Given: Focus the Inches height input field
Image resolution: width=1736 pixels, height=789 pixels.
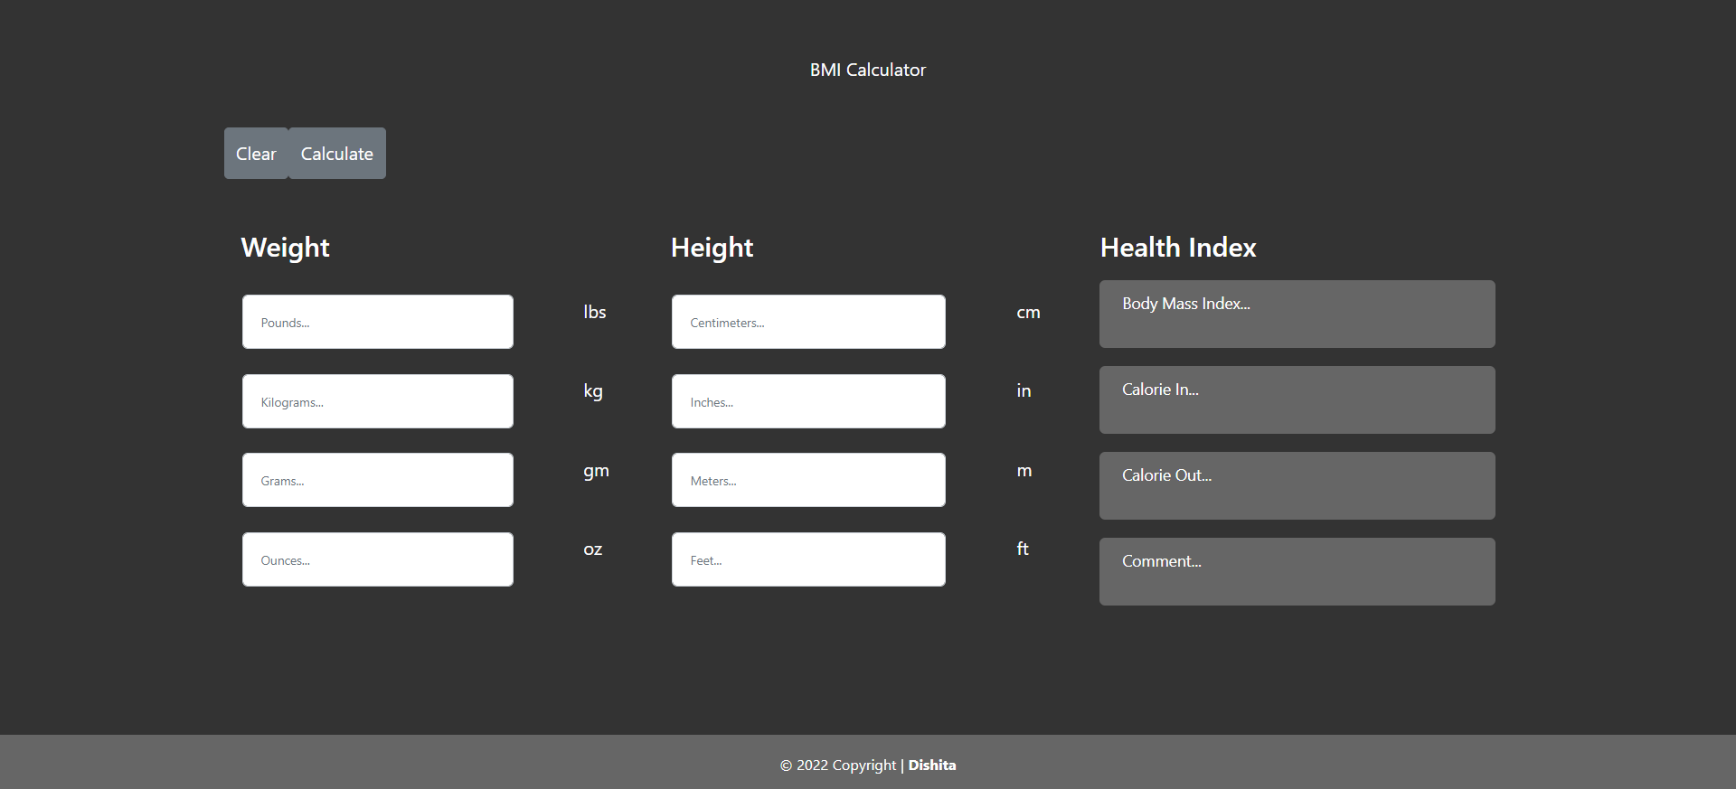Looking at the screenshot, I should 808,401.
